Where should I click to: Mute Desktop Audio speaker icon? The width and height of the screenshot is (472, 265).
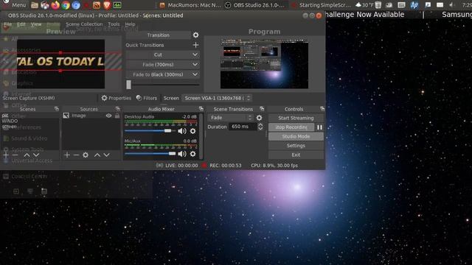tap(182, 131)
